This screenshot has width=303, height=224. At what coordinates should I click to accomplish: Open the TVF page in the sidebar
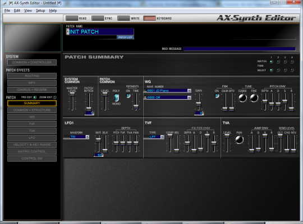click(x=32, y=124)
